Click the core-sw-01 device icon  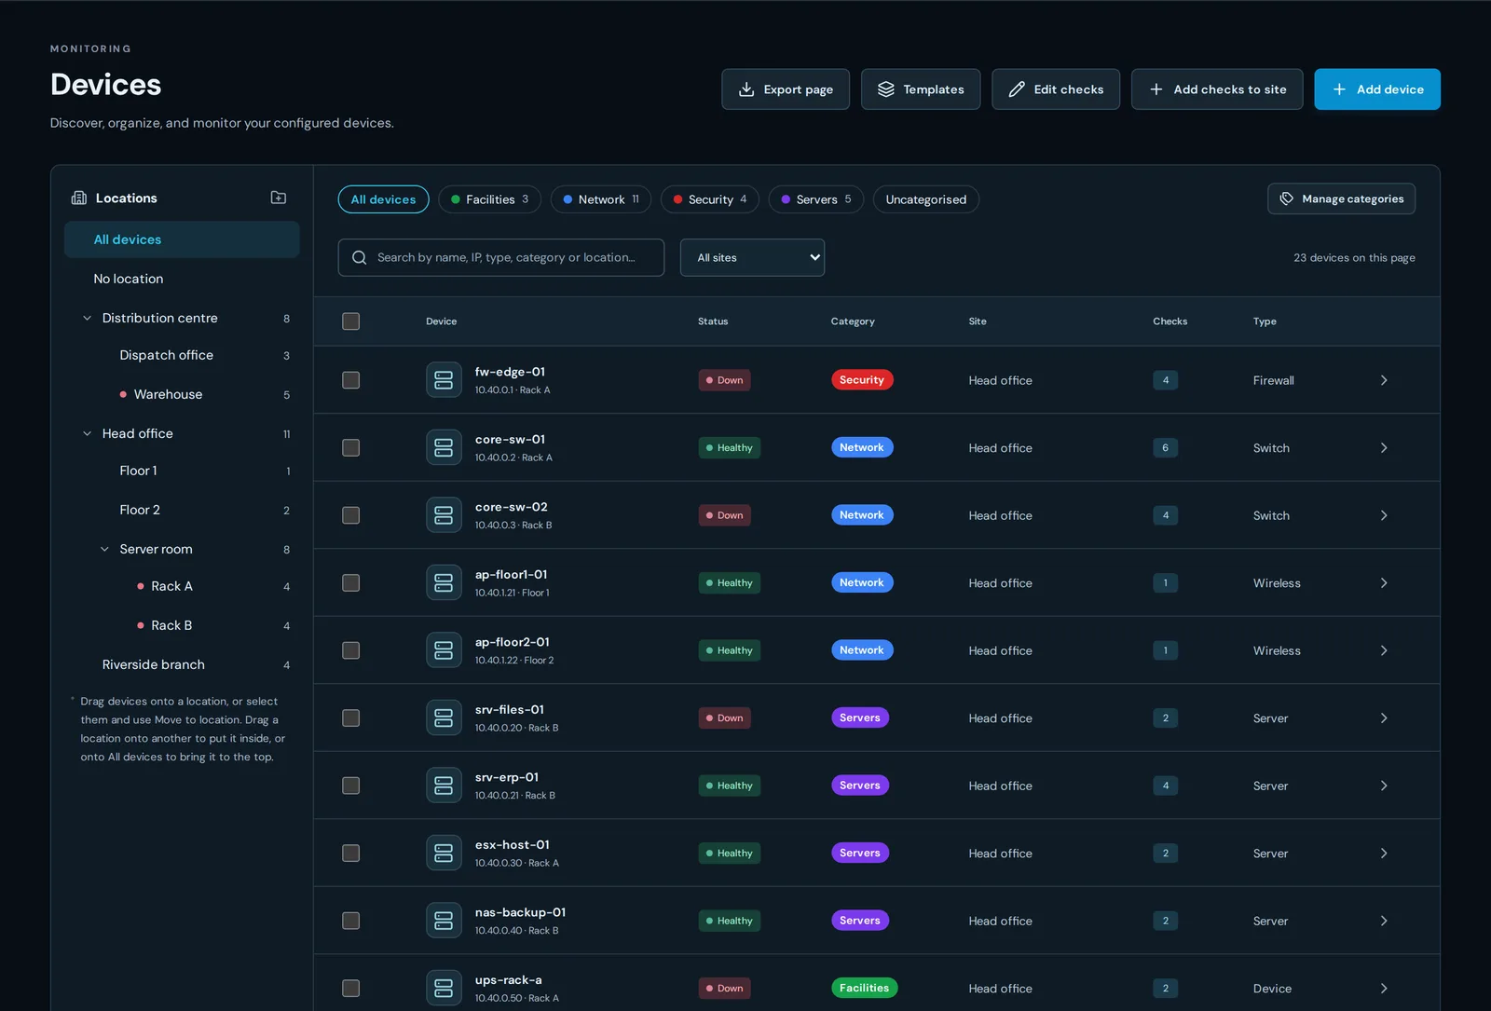click(x=444, y=447)
